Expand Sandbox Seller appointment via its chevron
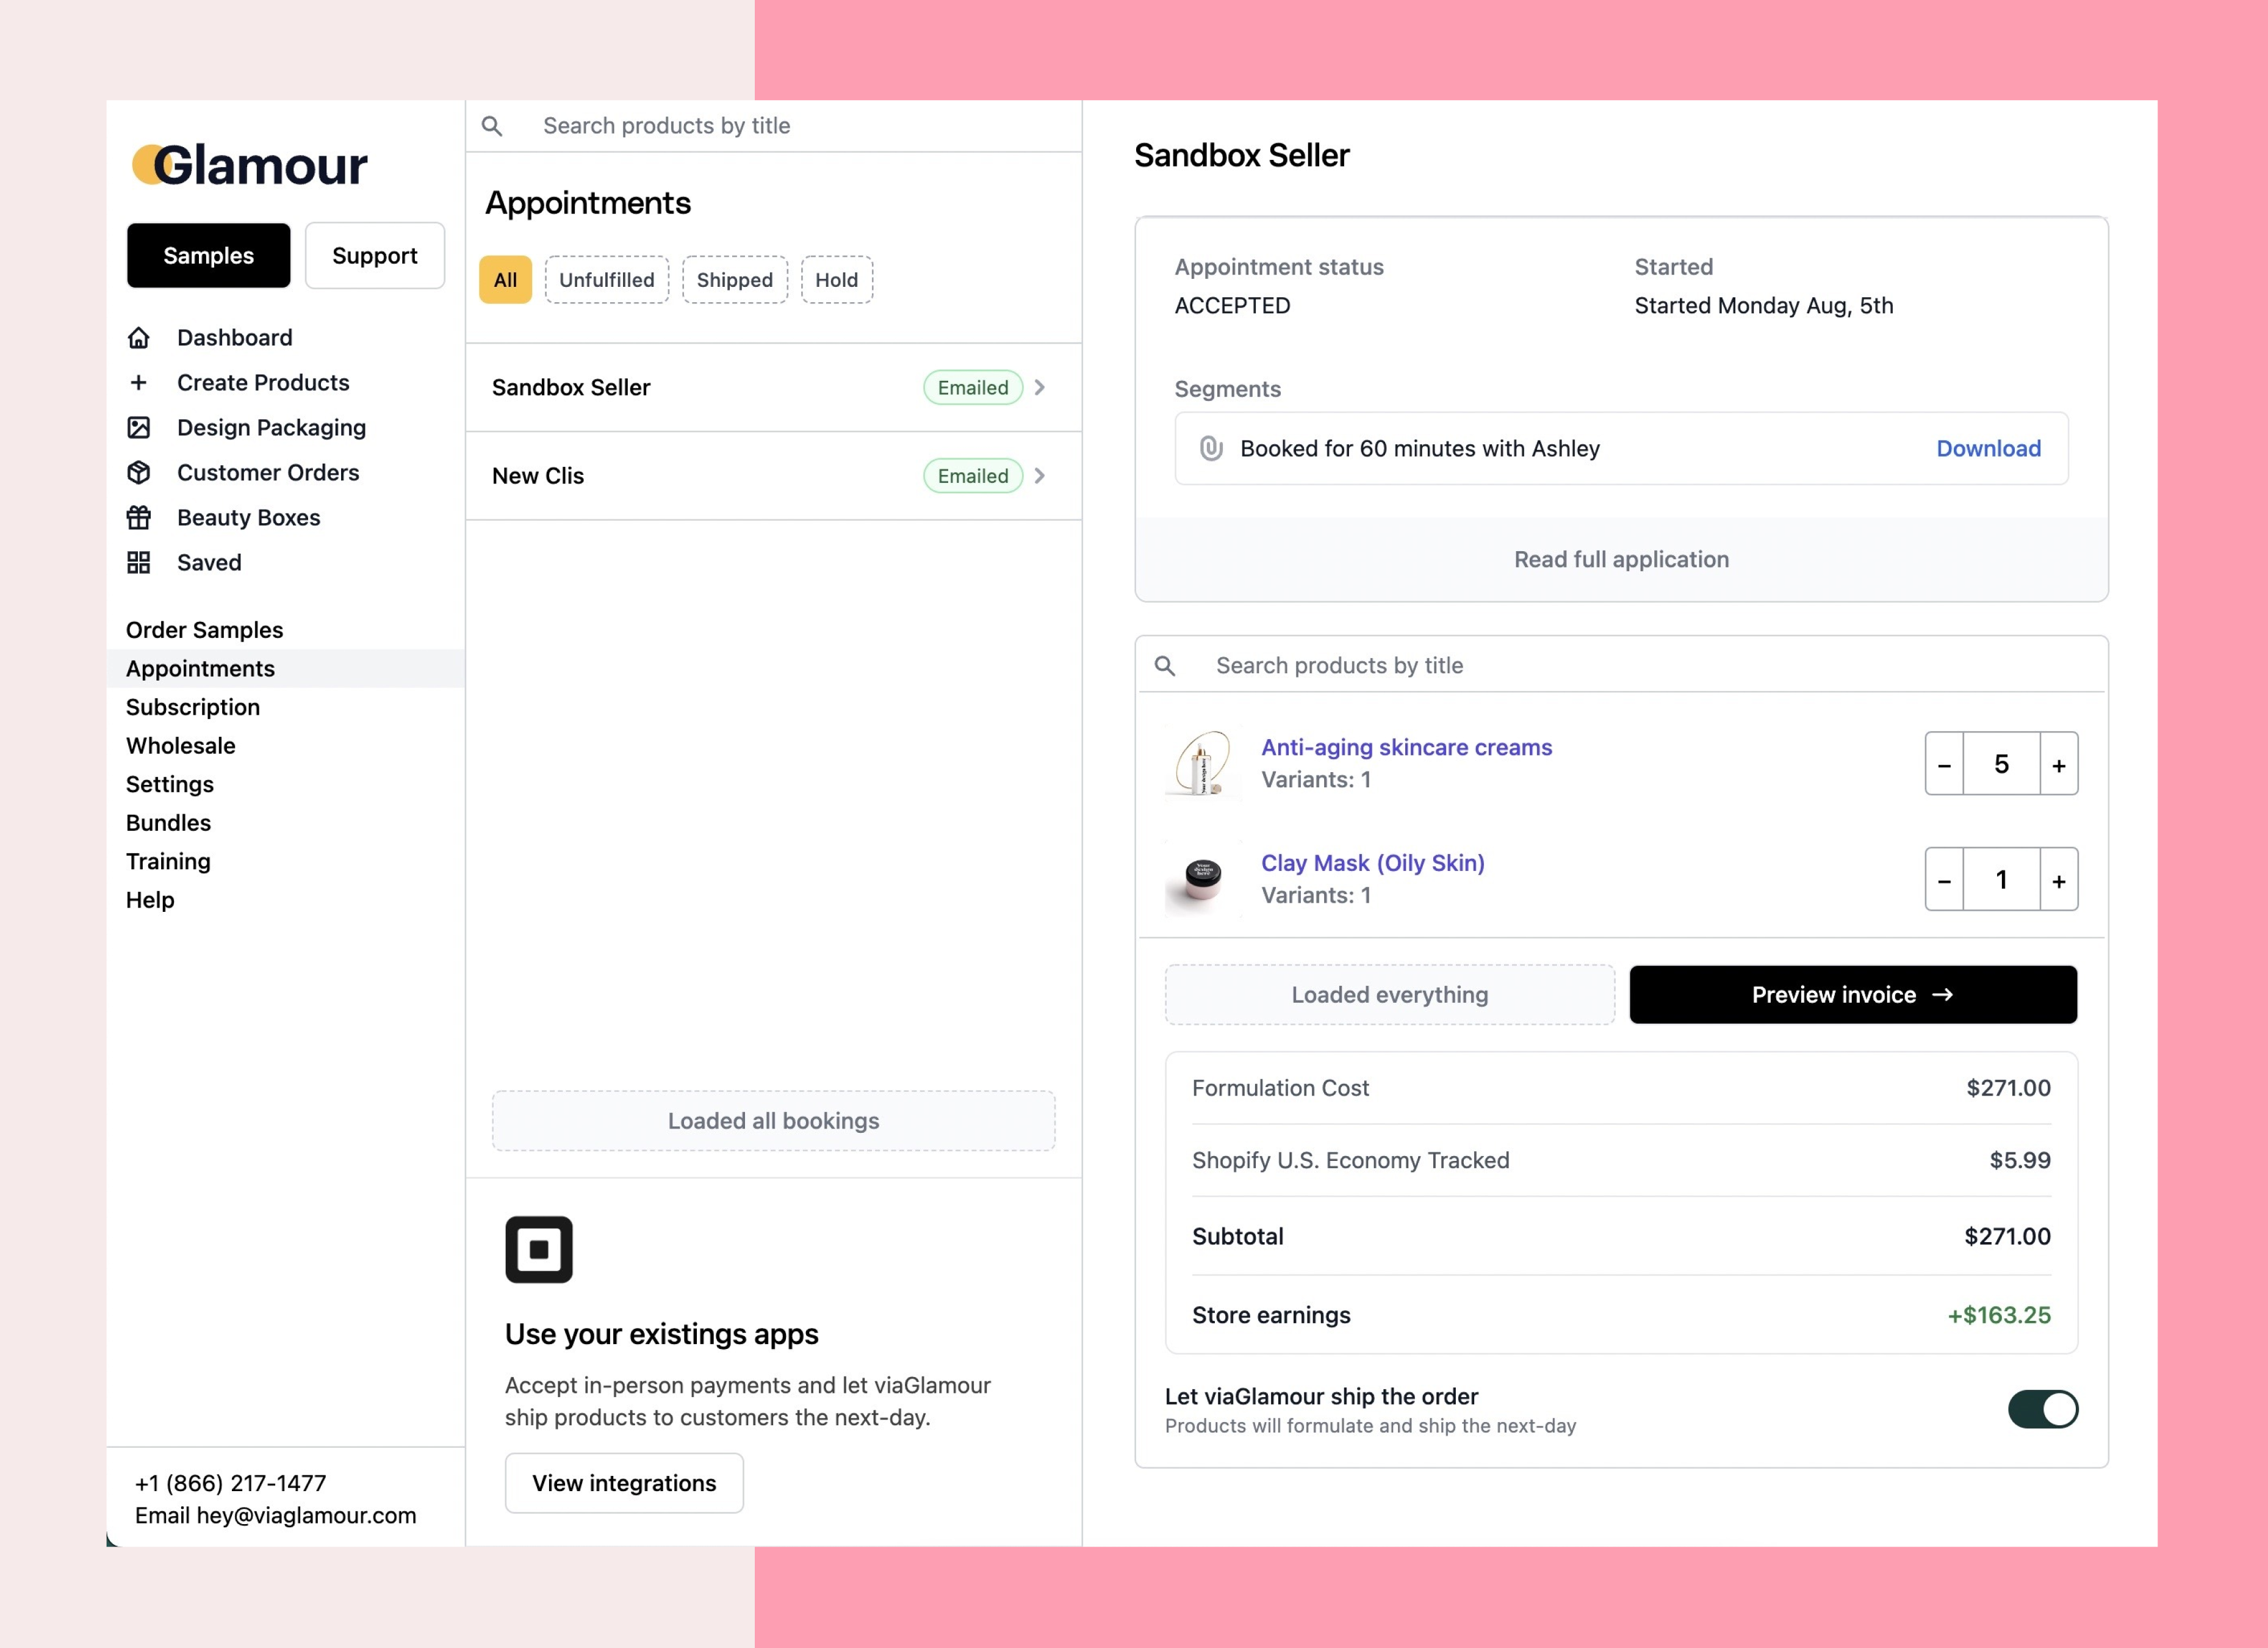This screenshot has width=2268, height=1648. coord(1040,388)
